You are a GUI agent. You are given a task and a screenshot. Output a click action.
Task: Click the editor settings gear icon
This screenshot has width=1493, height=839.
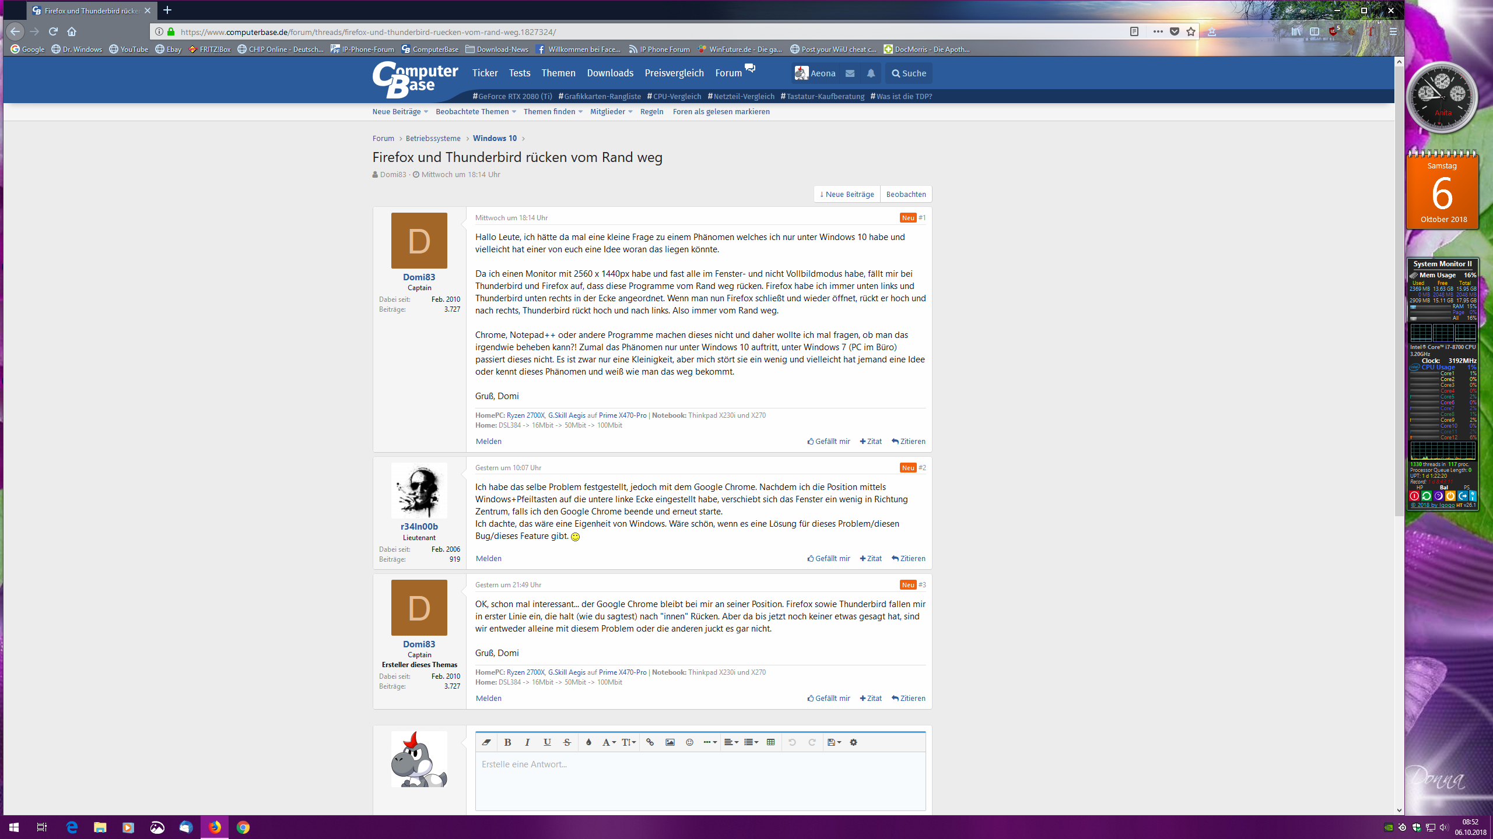coord(853,742)
